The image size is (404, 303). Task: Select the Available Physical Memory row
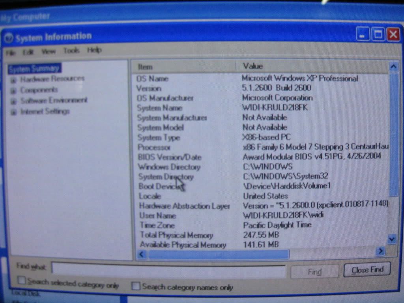click(x=260, y=245)
